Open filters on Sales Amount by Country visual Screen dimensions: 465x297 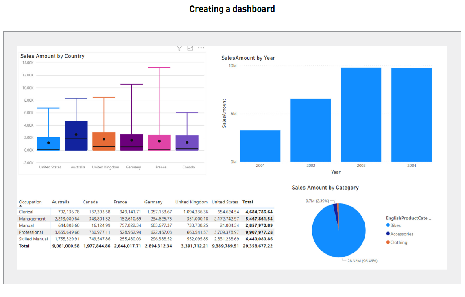[x=179, y=48]
